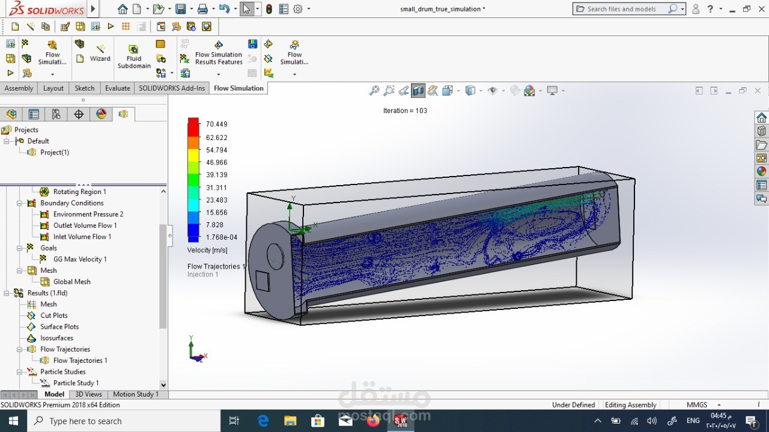
Task: Toggle the Section View button
Action: (418, 91)
